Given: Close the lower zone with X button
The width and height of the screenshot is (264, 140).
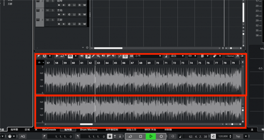Looking at the screenshot, I should 36,130.
